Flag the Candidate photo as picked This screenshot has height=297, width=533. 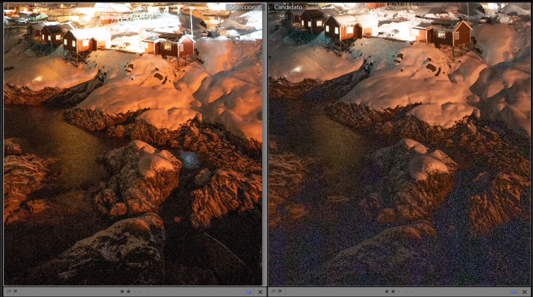(274, 291)
